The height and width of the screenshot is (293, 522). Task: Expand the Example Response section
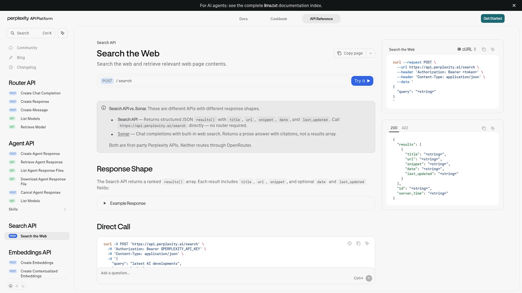coord(236,203)
